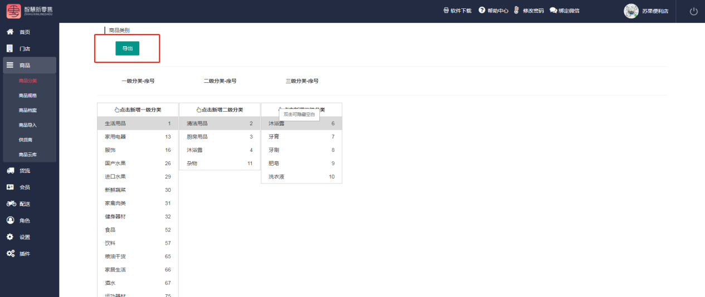Select 新鲜蔬菜 category row
705x297 pixels.
tap(138, 190)
